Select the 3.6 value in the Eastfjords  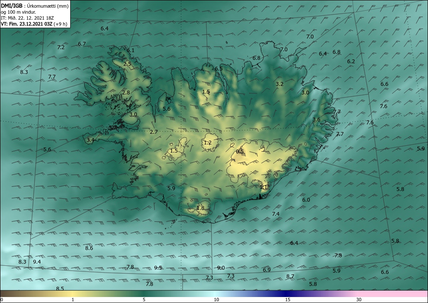pos(316,119)
